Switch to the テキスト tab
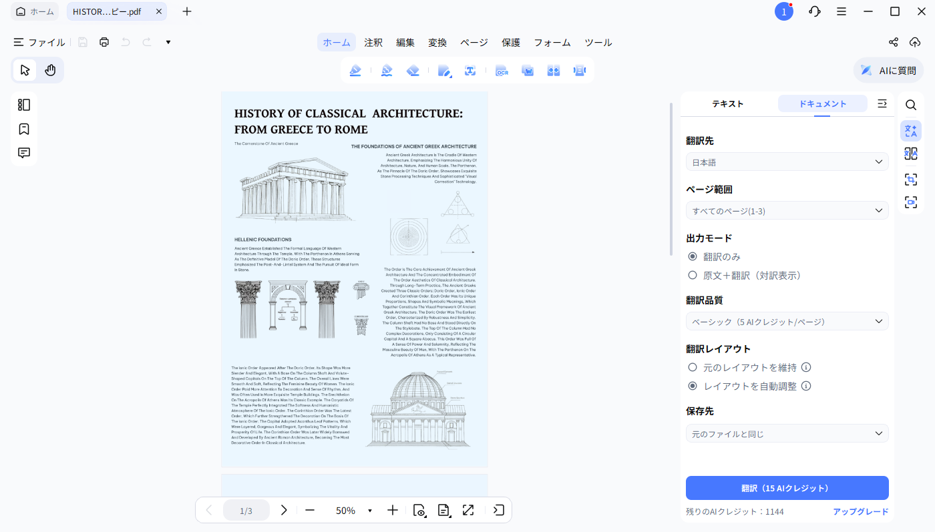 (x=728, y=103)
